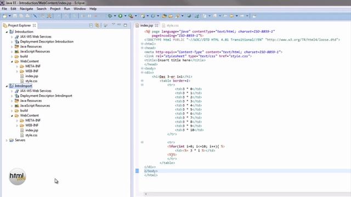Click the Save All toolbar icon
The height and width of the screenshot is (197, 351).
[x=21, y=16]
